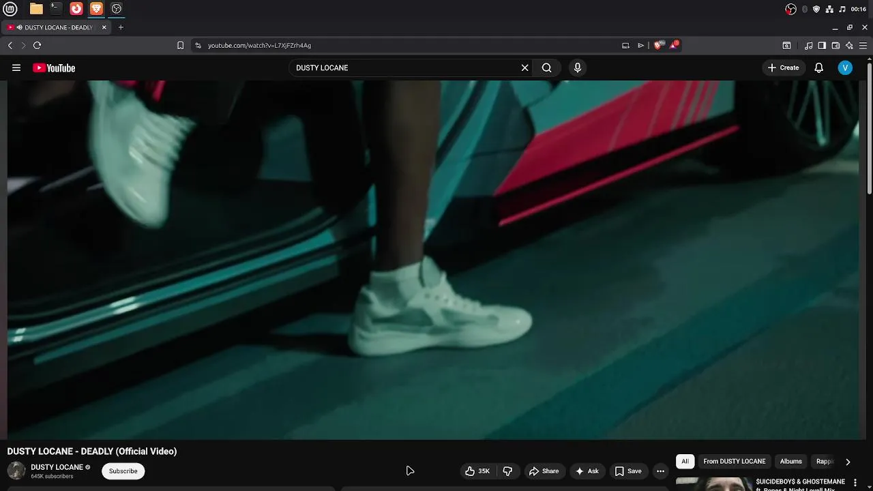
Task: Toggle the browser sidebar panel
Action: 822,46
